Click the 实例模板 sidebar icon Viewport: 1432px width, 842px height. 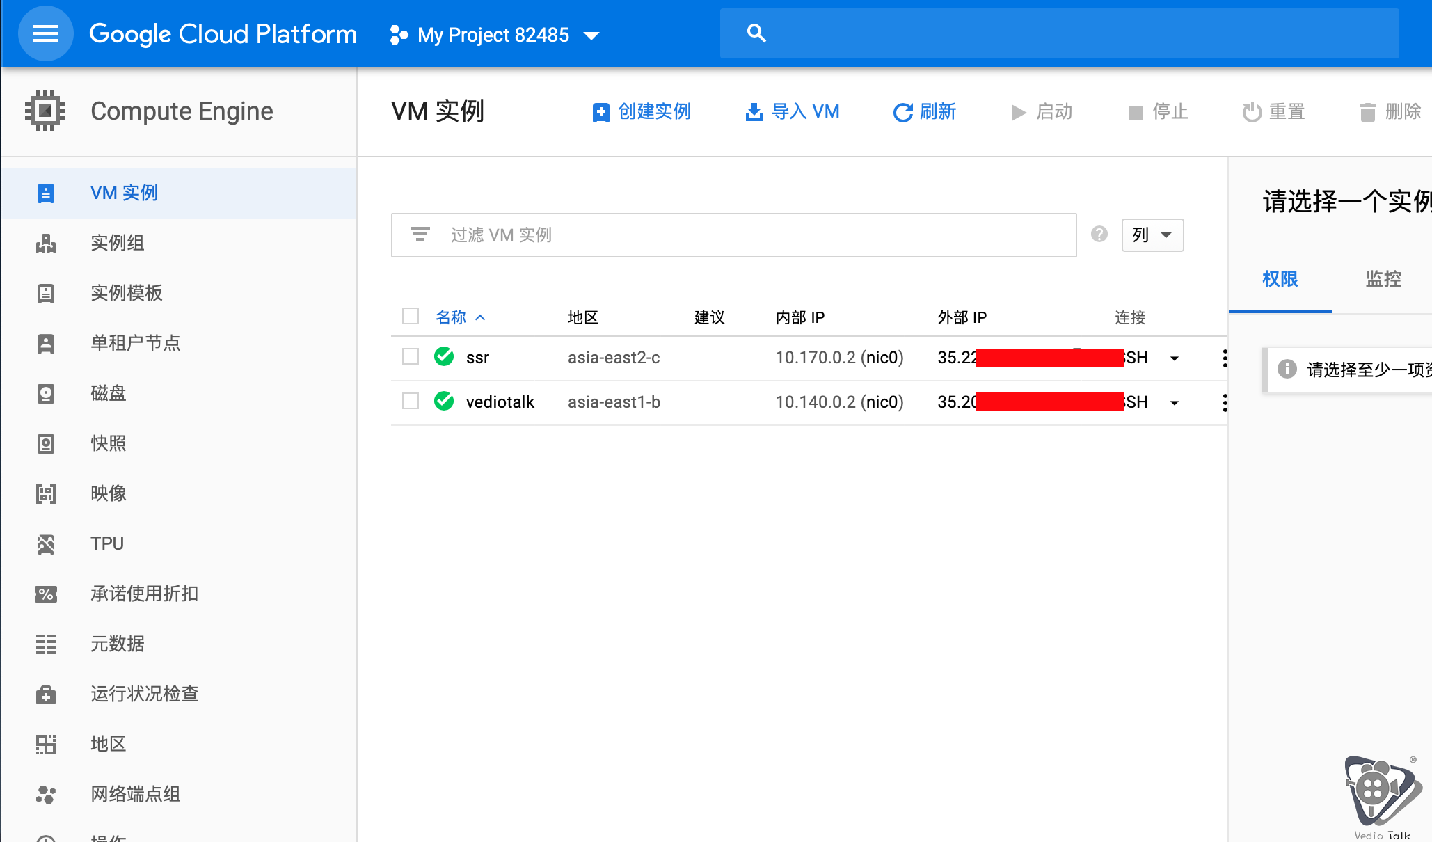[46, 293]
